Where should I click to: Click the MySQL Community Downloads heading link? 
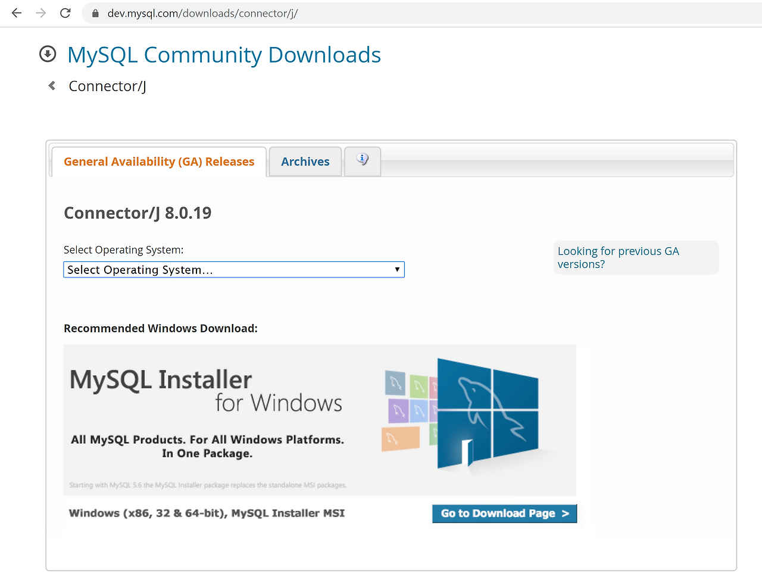[224, 54]
